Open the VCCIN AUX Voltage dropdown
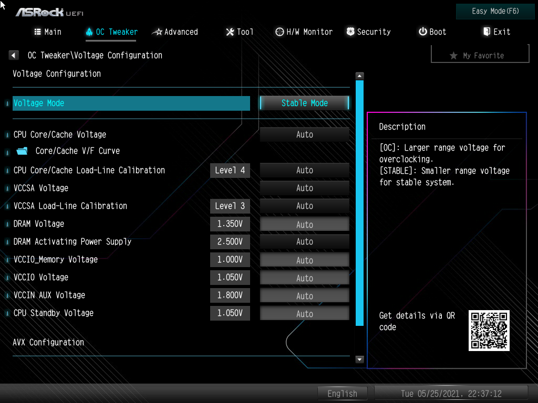Screen dimensions: 538x403 coord(304,295)
